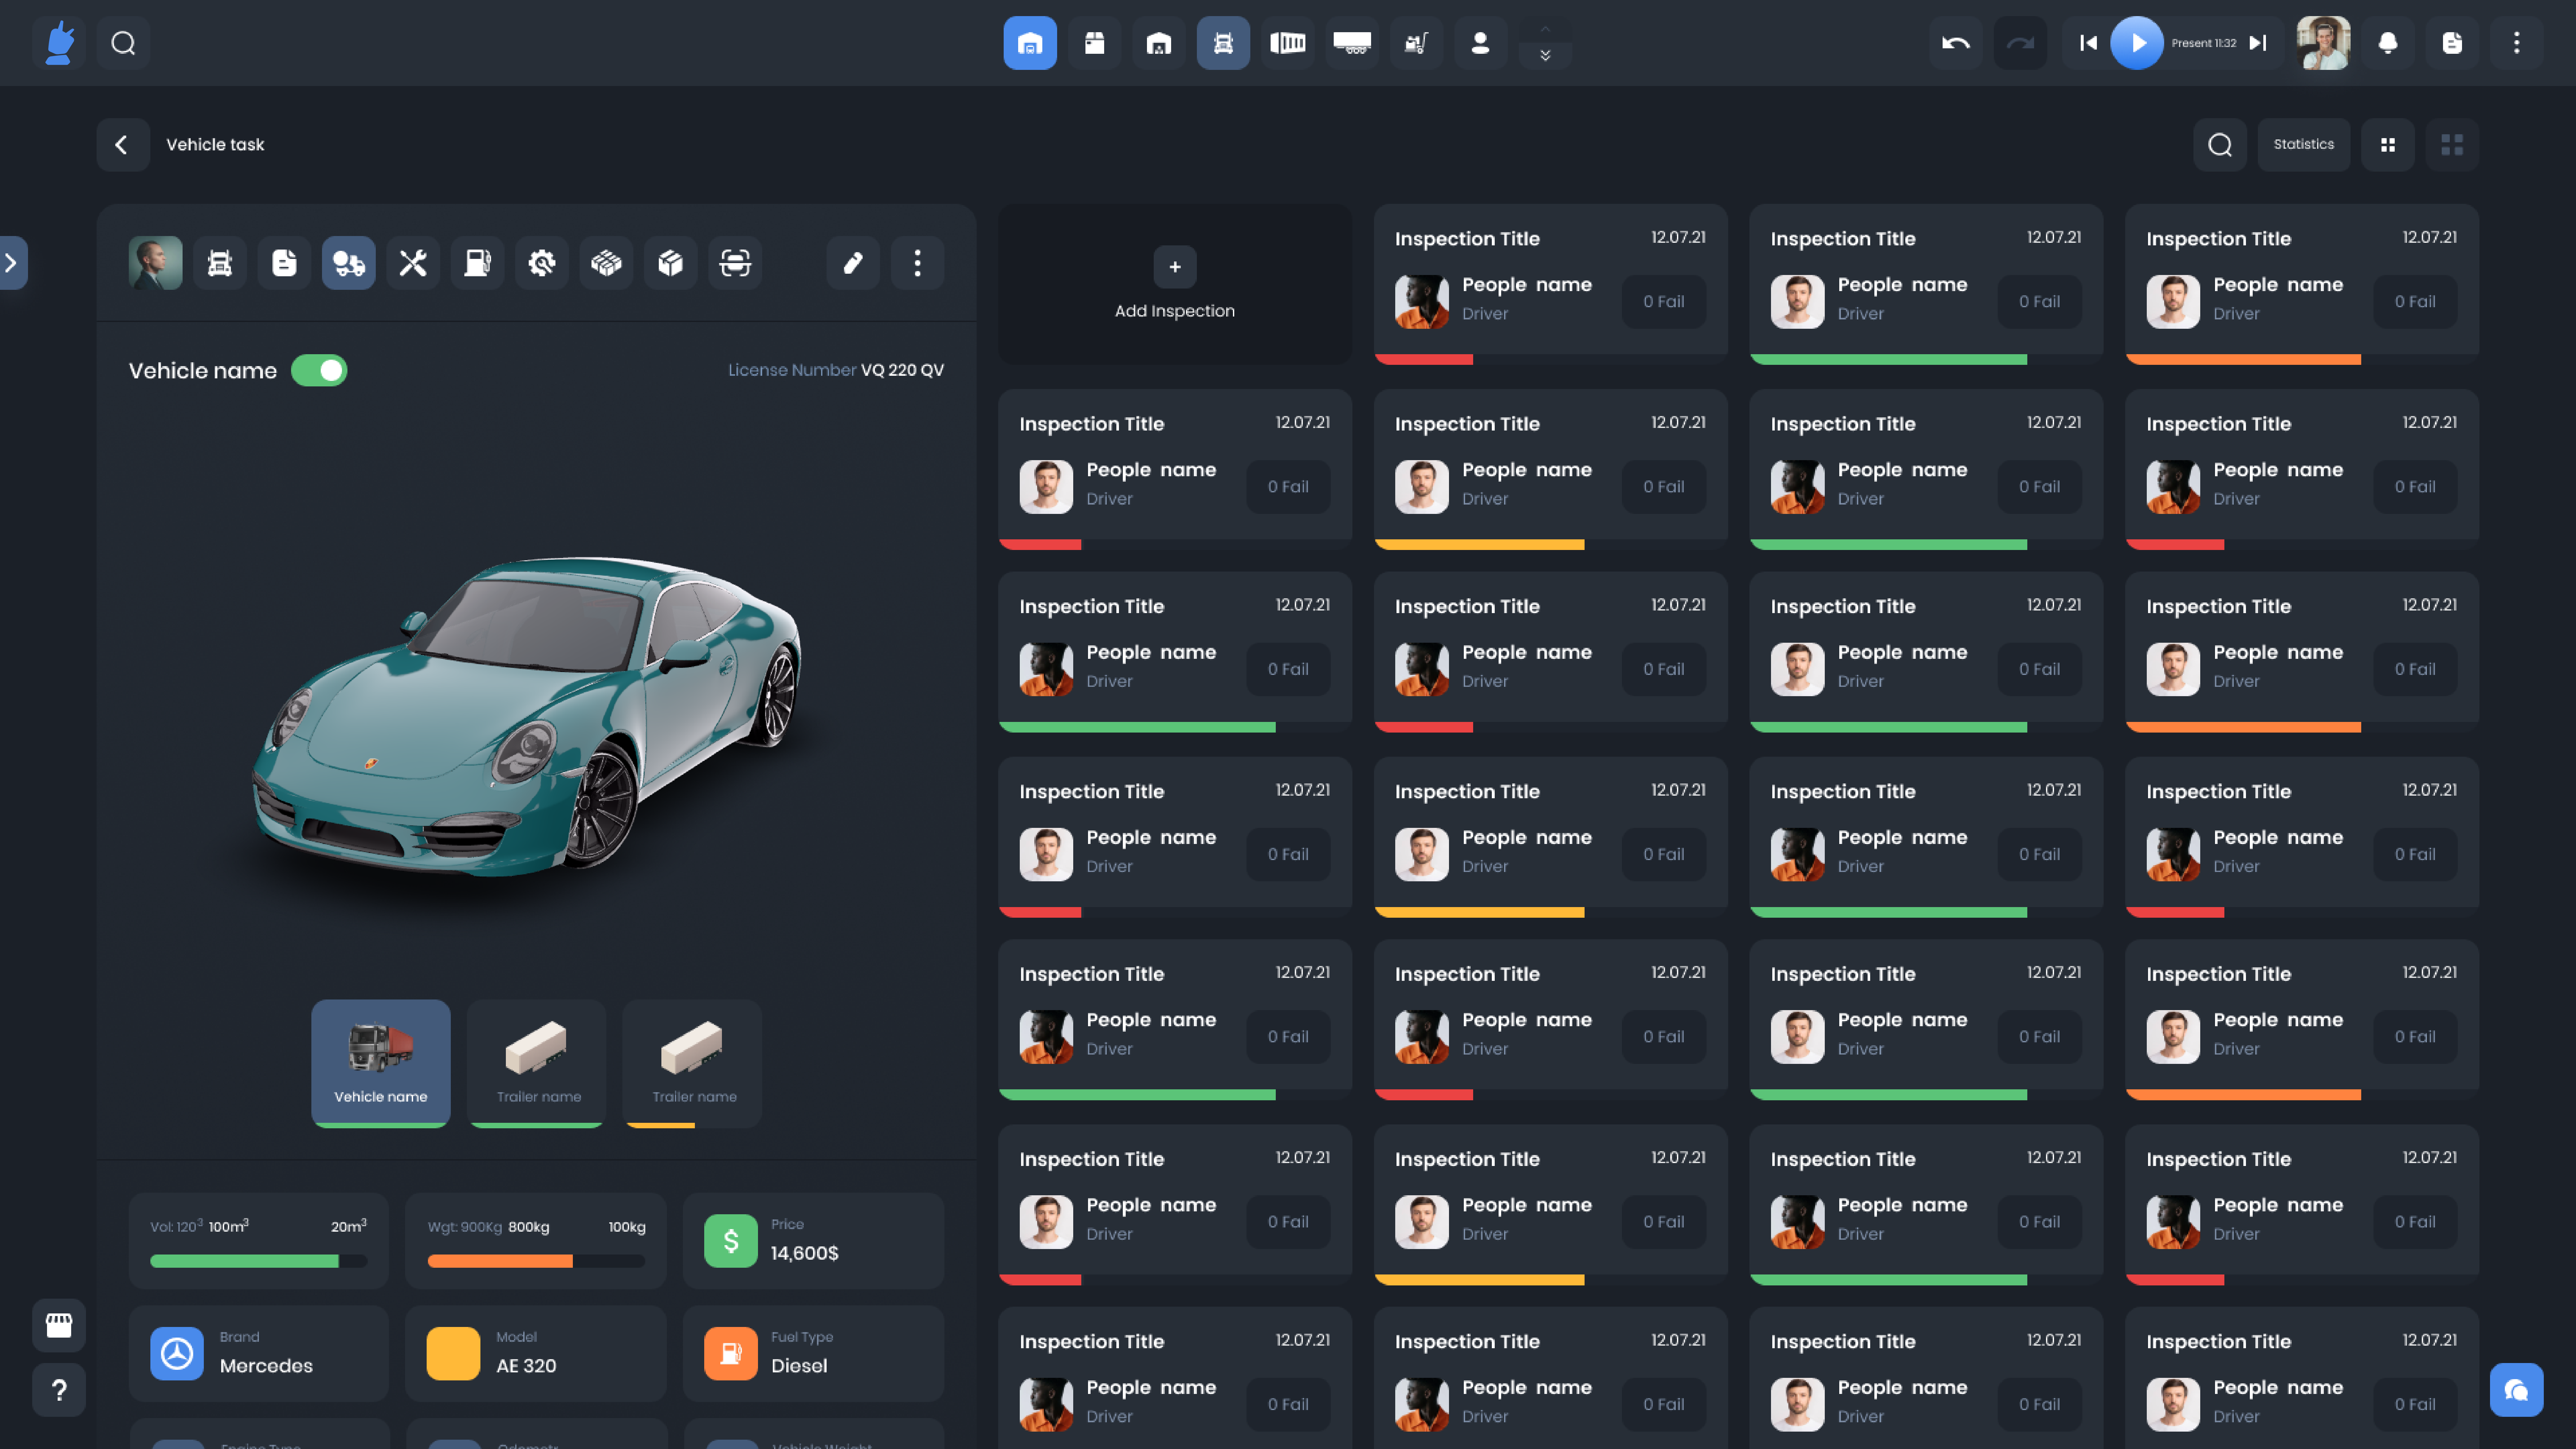This screenshot has height=1449, width=2576.
Task: Open the person icon in top navigation
Action: [x=1481, y=43]
